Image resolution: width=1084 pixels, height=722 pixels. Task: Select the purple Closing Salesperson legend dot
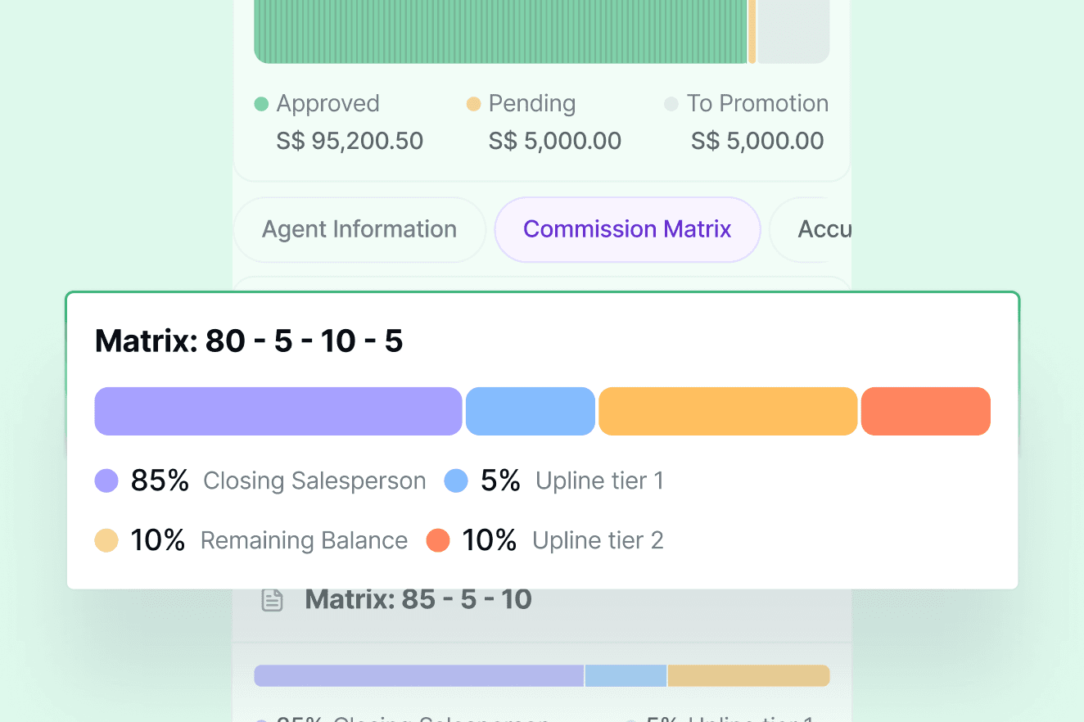(x=106, y=481)
